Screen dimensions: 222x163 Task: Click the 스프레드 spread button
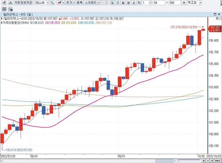[91, 3]
